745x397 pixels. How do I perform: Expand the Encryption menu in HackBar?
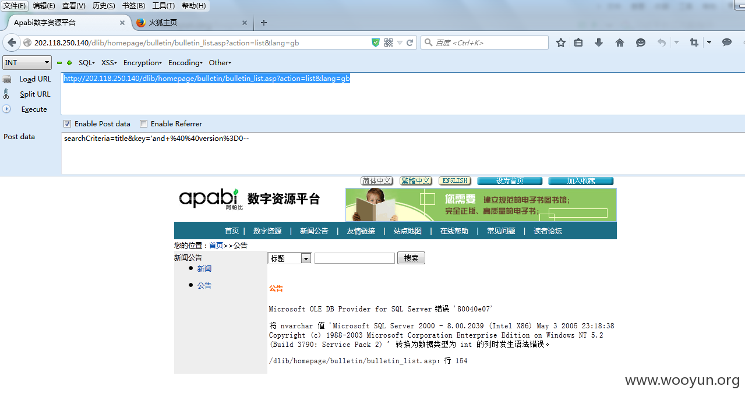click(x=143, y=63)
